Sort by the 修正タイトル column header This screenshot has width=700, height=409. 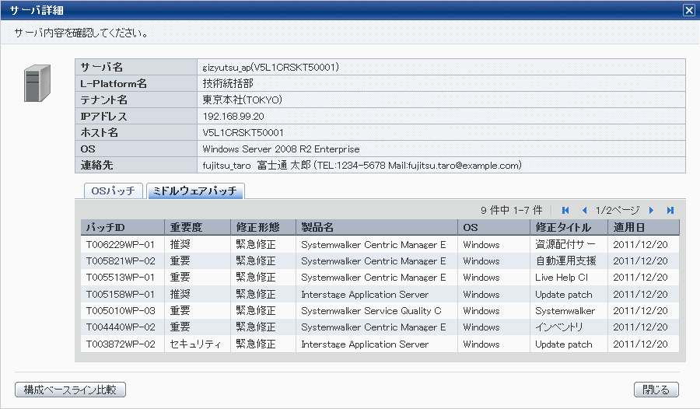(569, 227)
